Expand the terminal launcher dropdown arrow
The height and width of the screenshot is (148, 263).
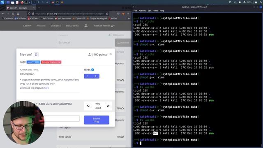(x=29, y=2)
